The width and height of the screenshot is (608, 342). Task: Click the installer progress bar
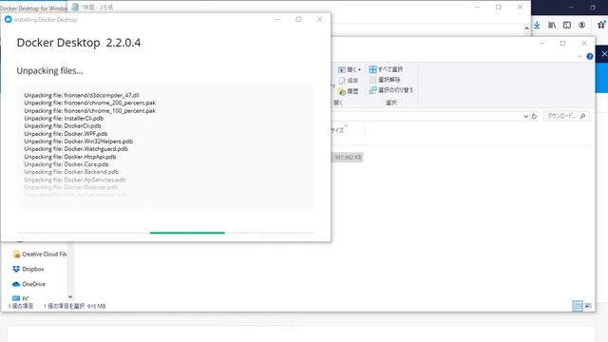(166, 233)
